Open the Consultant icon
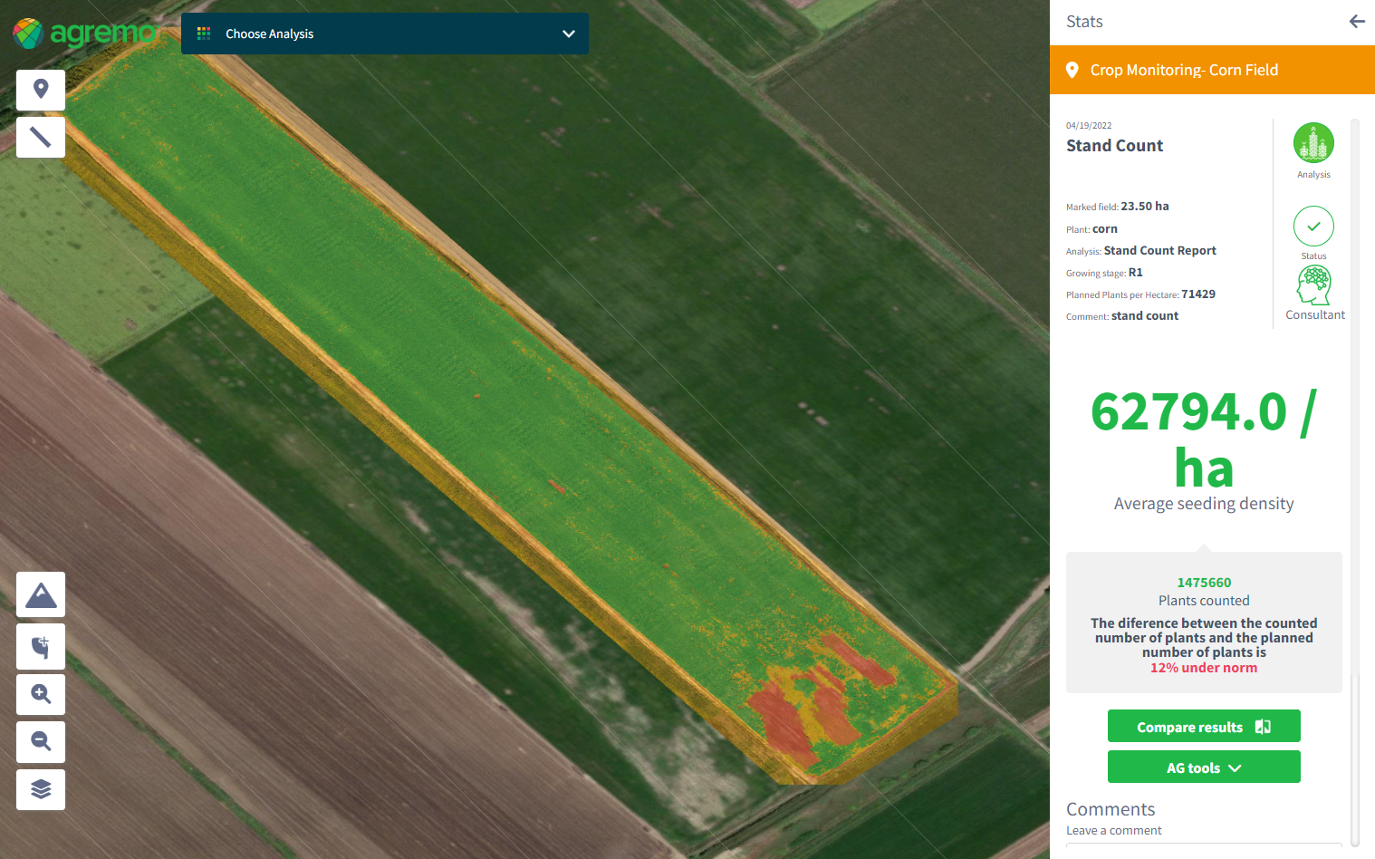This screenshot has height=859, width=1375. pos(1314,285)
